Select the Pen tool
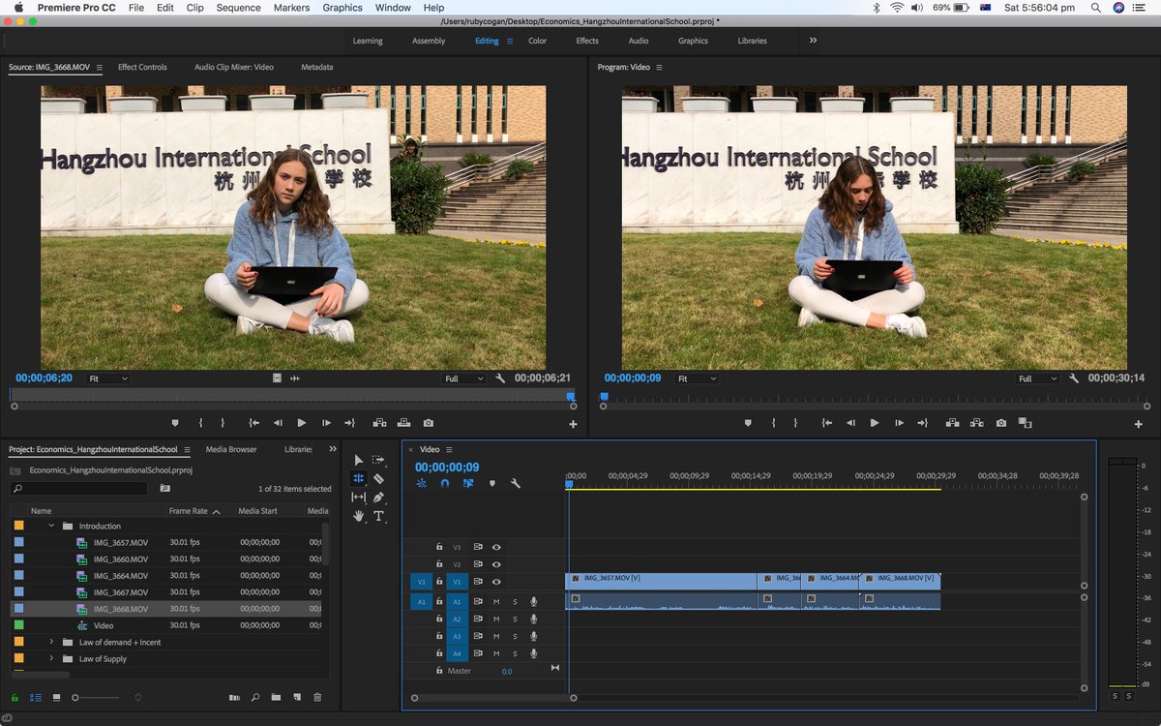 click(379, 498)
